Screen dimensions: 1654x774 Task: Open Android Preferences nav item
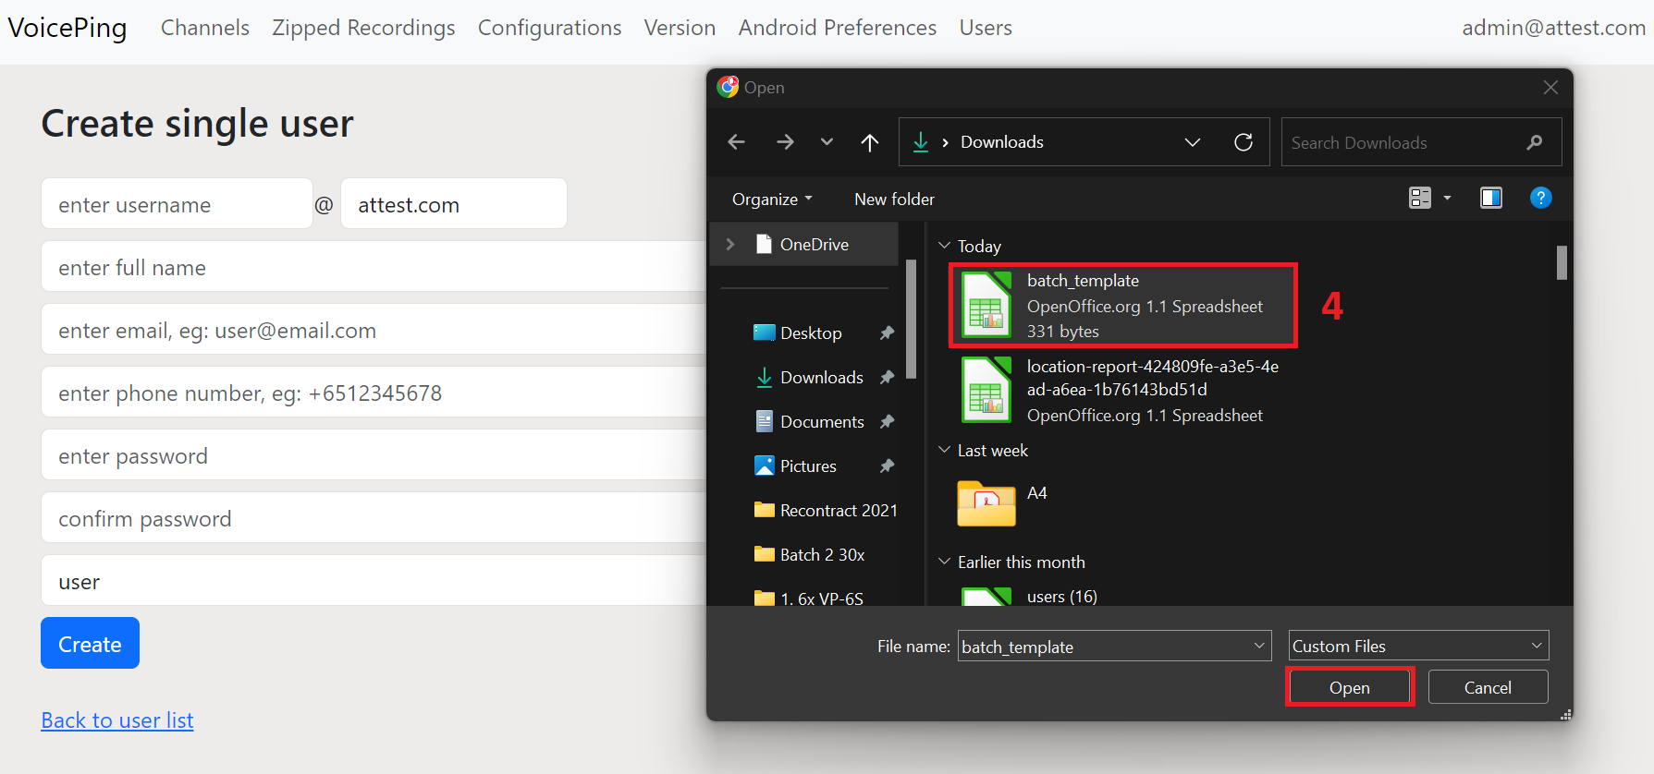click(838, 28)
